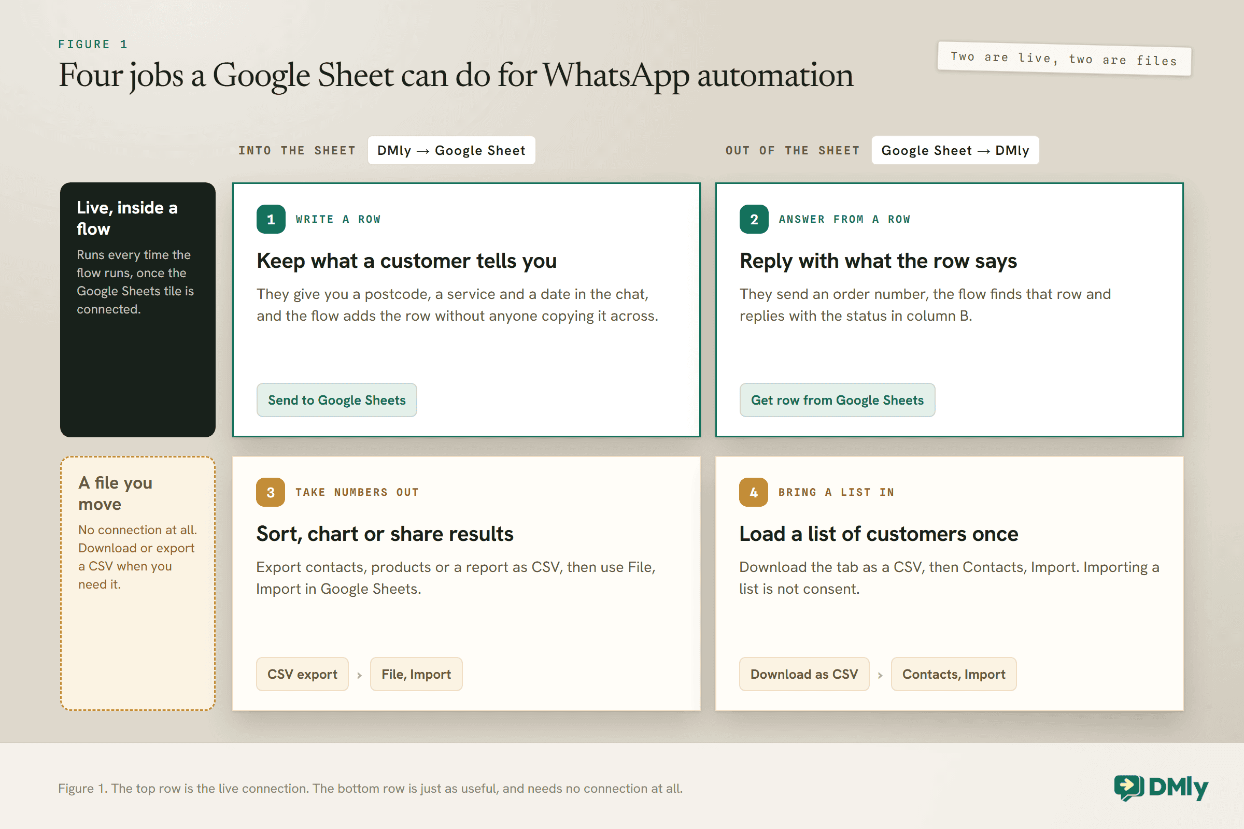Click the WRITE A ROW label

pyautogui.click(x=338, y=219)
